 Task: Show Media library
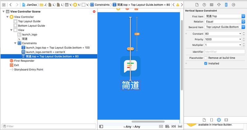pos(226,120)
